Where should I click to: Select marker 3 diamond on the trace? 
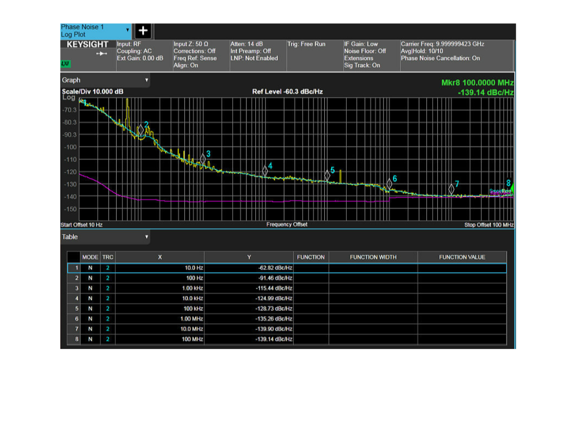coord(203,159)
